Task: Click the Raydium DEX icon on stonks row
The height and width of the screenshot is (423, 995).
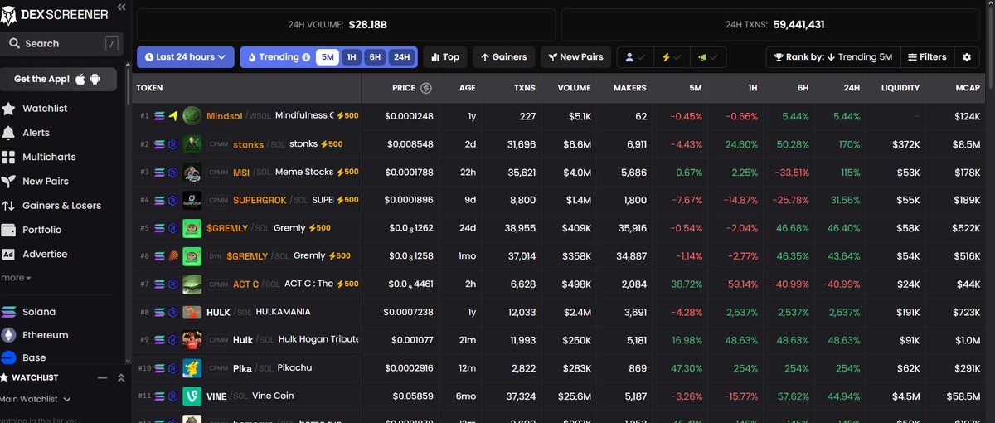Action: pyautogui.click(x=172, y=144)
